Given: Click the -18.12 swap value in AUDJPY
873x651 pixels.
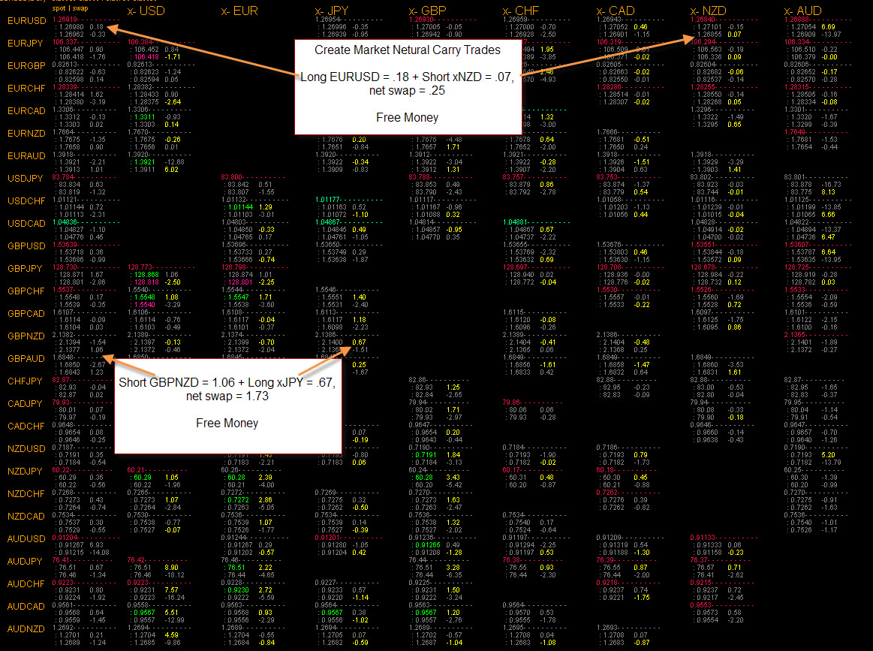Looking at the screenshot, I should coord(175,575).
